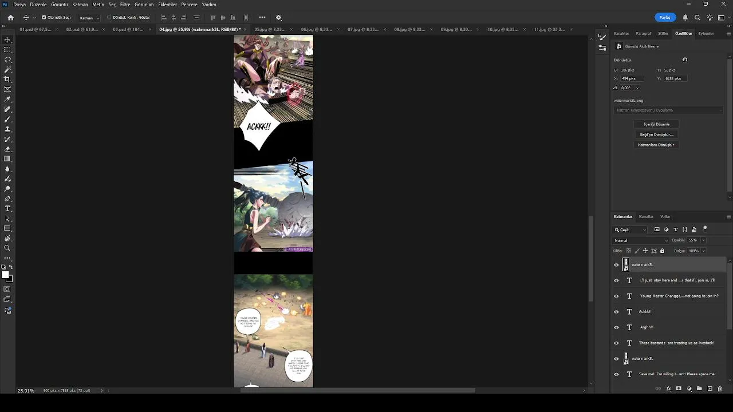Click the Bağlı'ya Dönüştür button

[656, 134]
